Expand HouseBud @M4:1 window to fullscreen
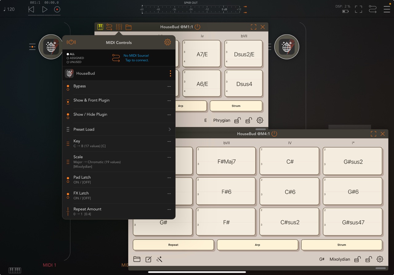 (x=373, y=134)
